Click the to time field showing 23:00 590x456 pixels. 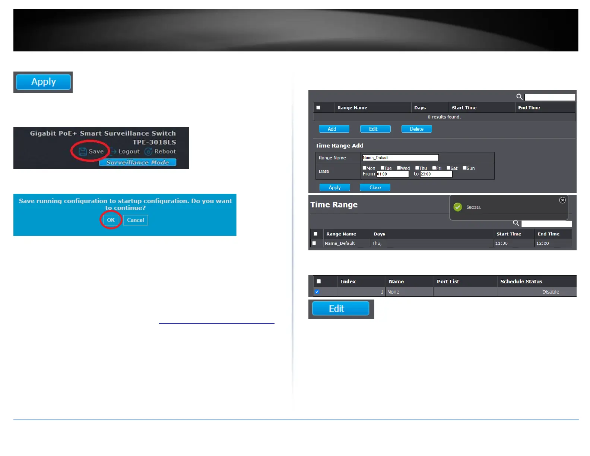click(436, 174)
